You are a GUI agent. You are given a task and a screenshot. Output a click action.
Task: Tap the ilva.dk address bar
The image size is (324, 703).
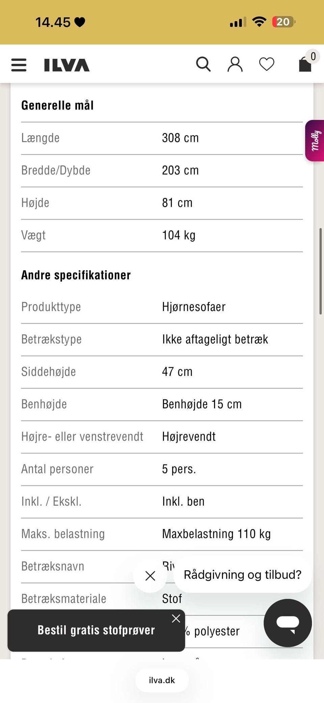click(162, 680)
